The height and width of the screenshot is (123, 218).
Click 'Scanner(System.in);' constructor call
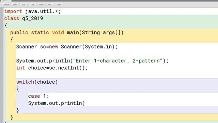coord(89,47)
